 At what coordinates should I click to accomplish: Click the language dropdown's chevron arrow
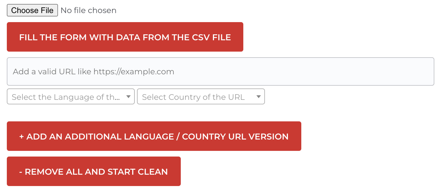pos(129,97)
